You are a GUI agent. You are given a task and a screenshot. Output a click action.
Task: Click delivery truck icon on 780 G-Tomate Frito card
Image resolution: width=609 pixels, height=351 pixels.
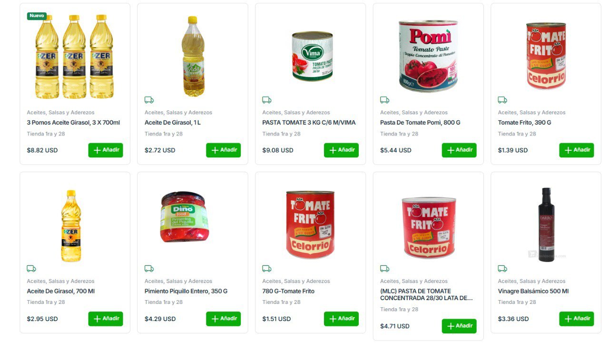(x=266, y=269)
